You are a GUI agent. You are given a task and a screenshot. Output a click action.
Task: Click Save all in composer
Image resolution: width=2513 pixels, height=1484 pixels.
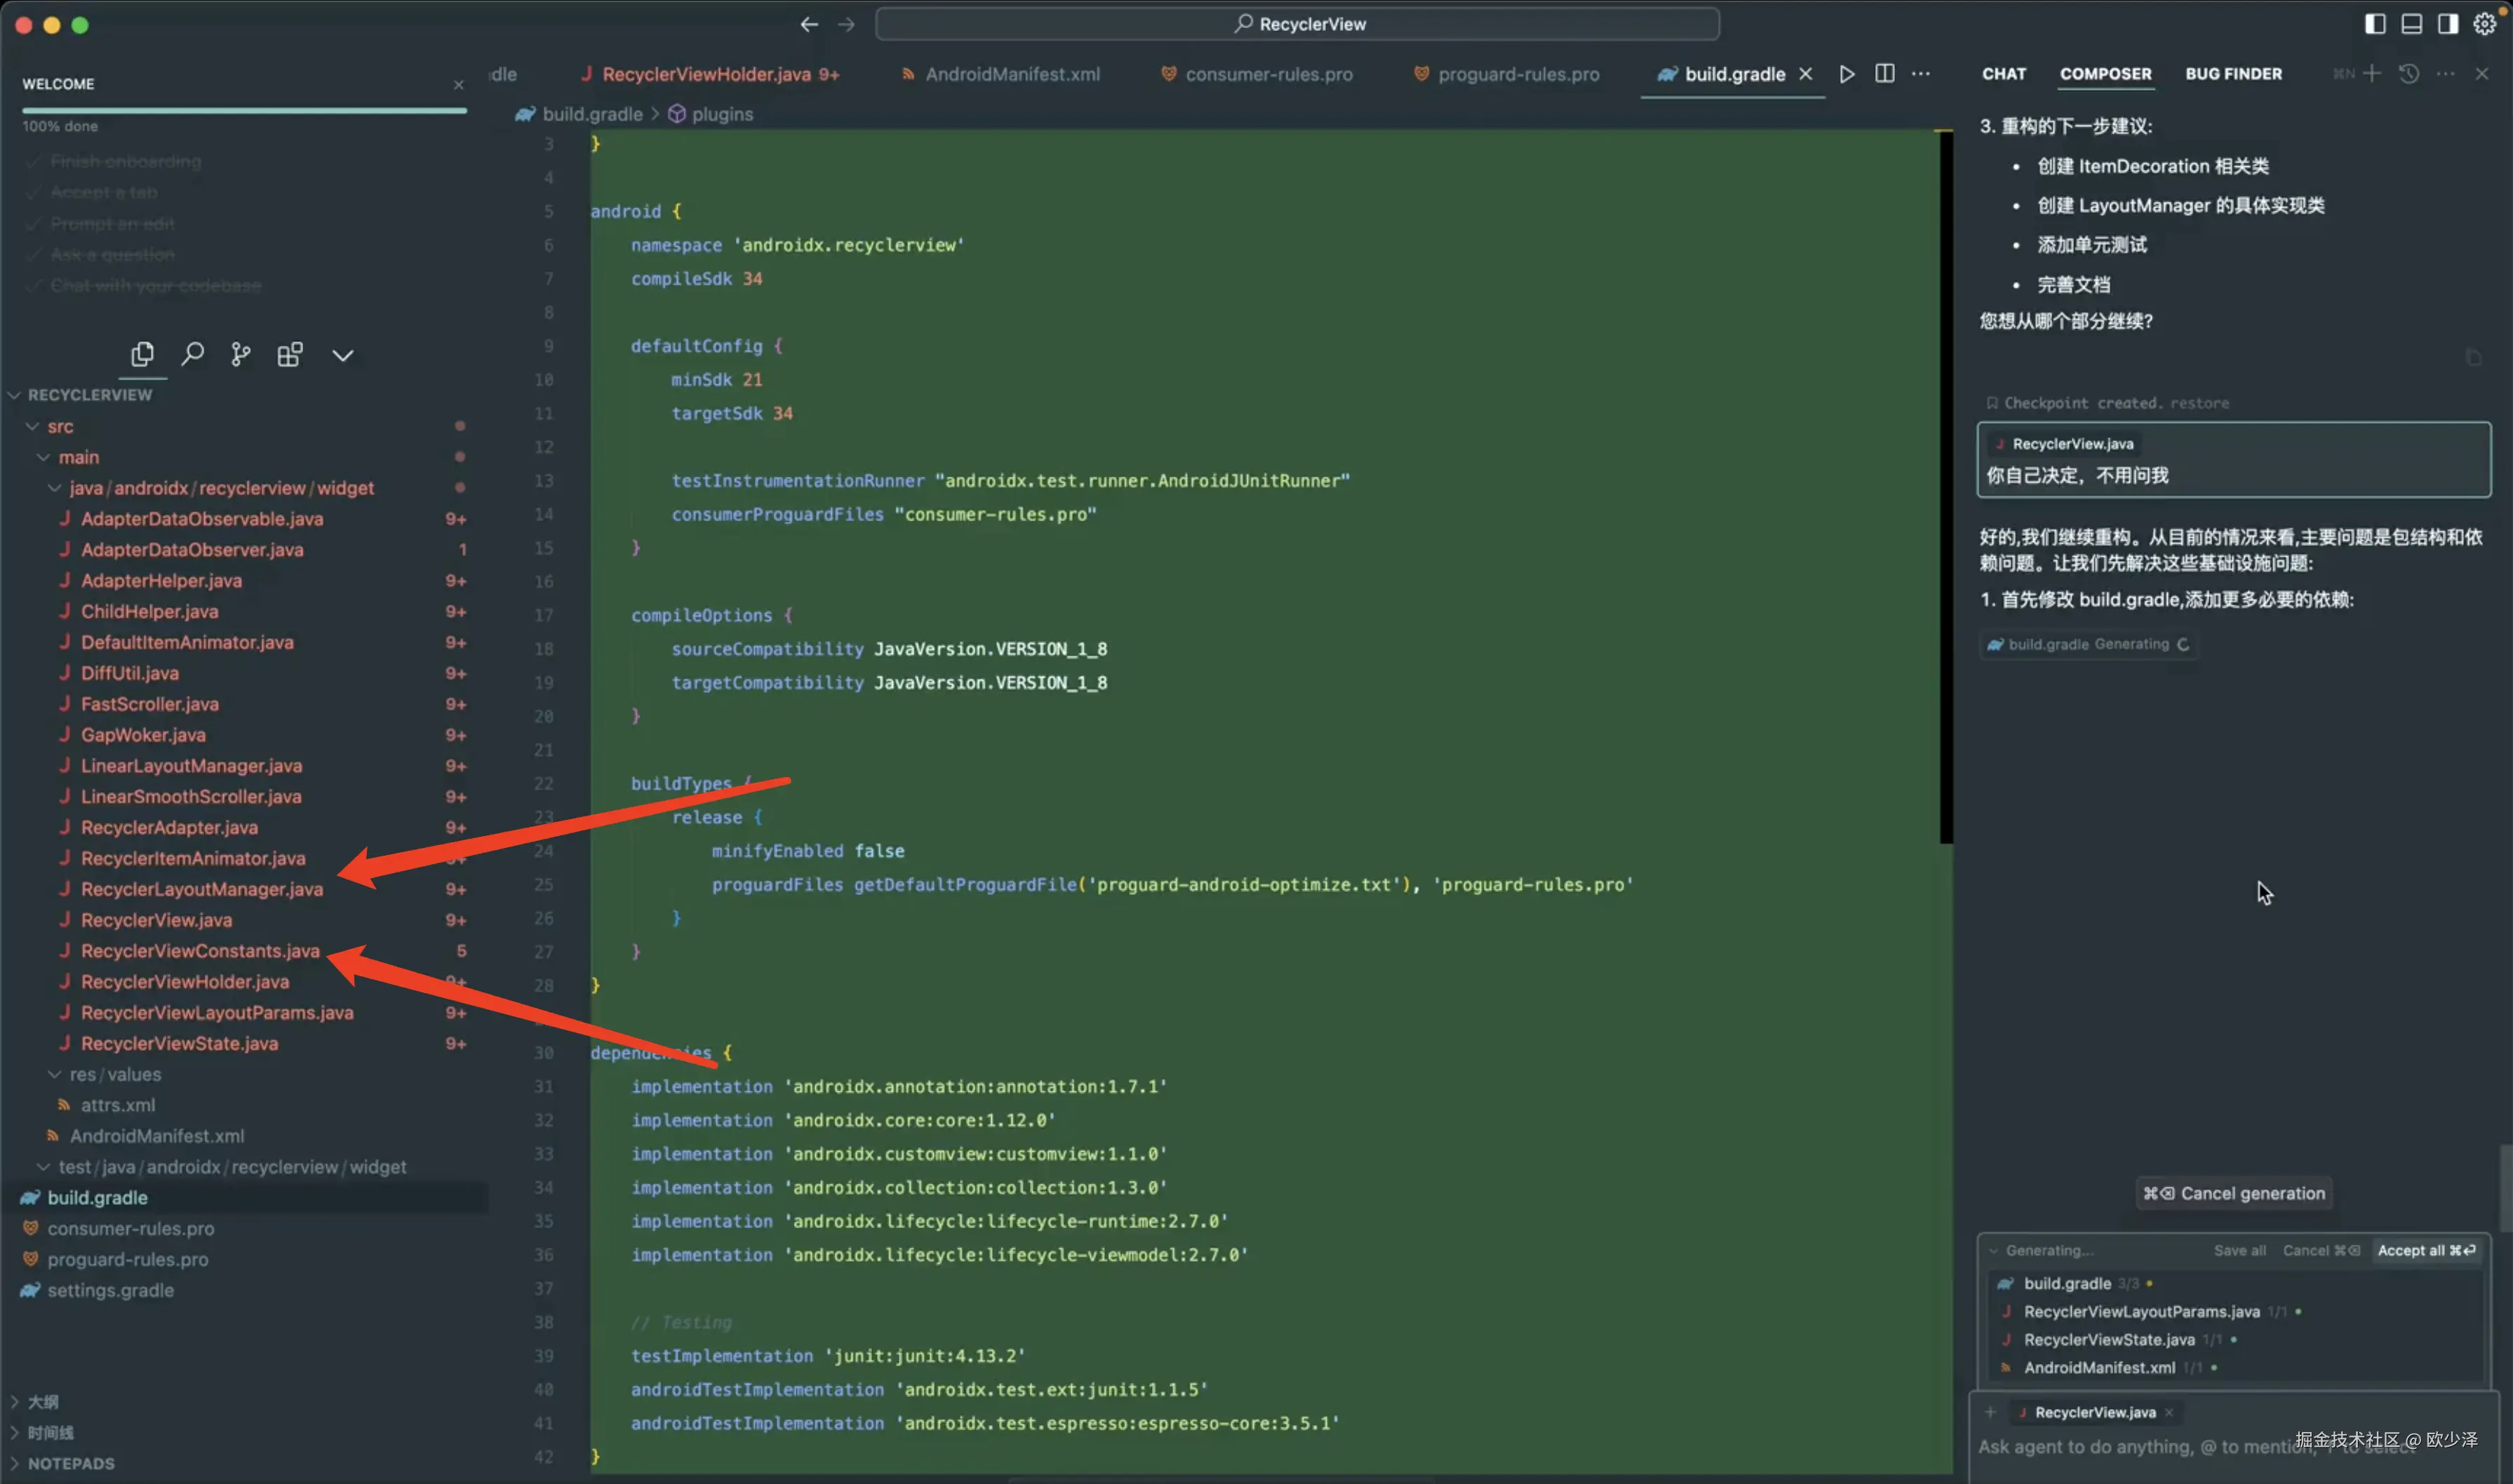click(x=2239, y=1250)
